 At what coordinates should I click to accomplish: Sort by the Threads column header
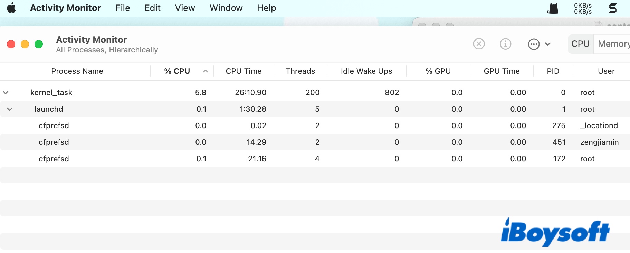[x=300, y=71]
